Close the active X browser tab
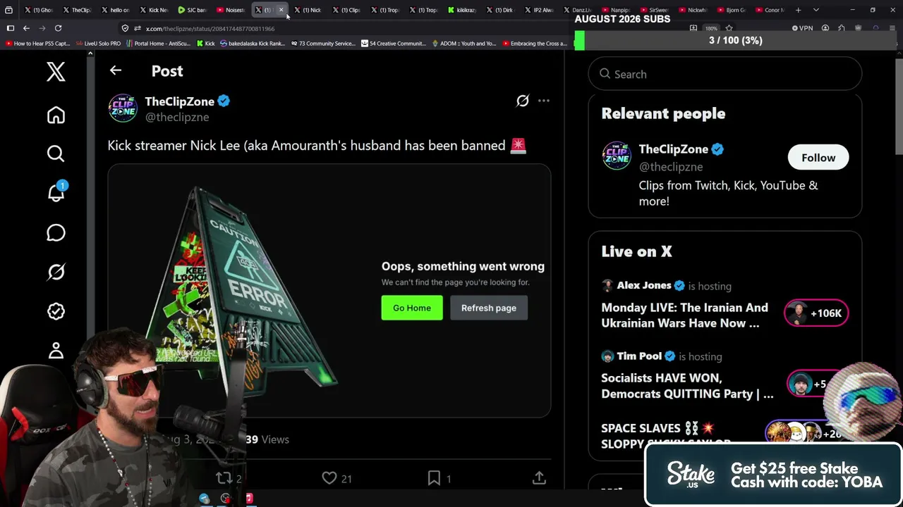Screen dimensions: 903x507 (x=281, y=10)
